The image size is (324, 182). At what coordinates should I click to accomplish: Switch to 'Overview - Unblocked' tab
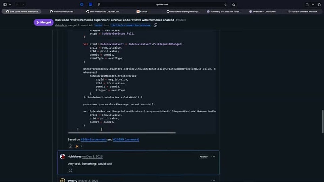[x=262, y=12]
